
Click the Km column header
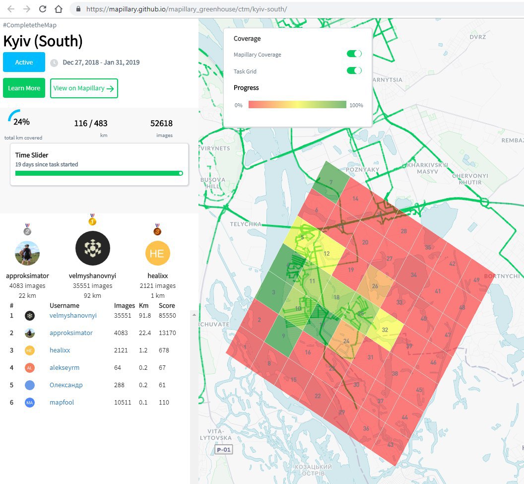pyautogui.click(x=144, y=305)
